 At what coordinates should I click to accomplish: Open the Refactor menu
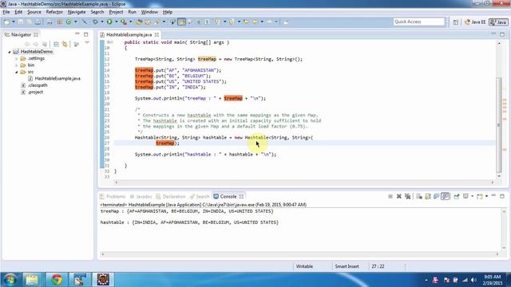coord(54,12)
